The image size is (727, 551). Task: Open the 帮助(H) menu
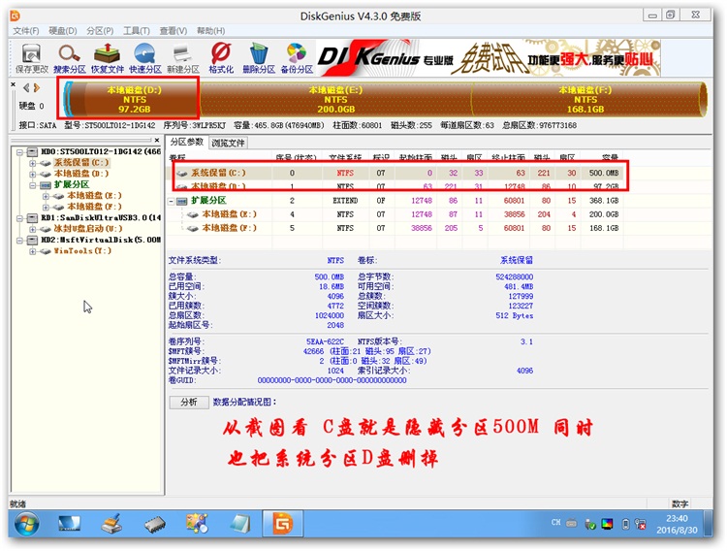(210, 31)
